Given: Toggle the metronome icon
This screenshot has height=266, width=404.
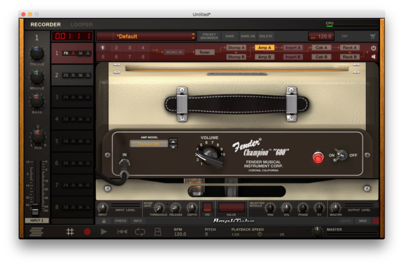Looking at the screenshot, I should (x=158, y=232).
